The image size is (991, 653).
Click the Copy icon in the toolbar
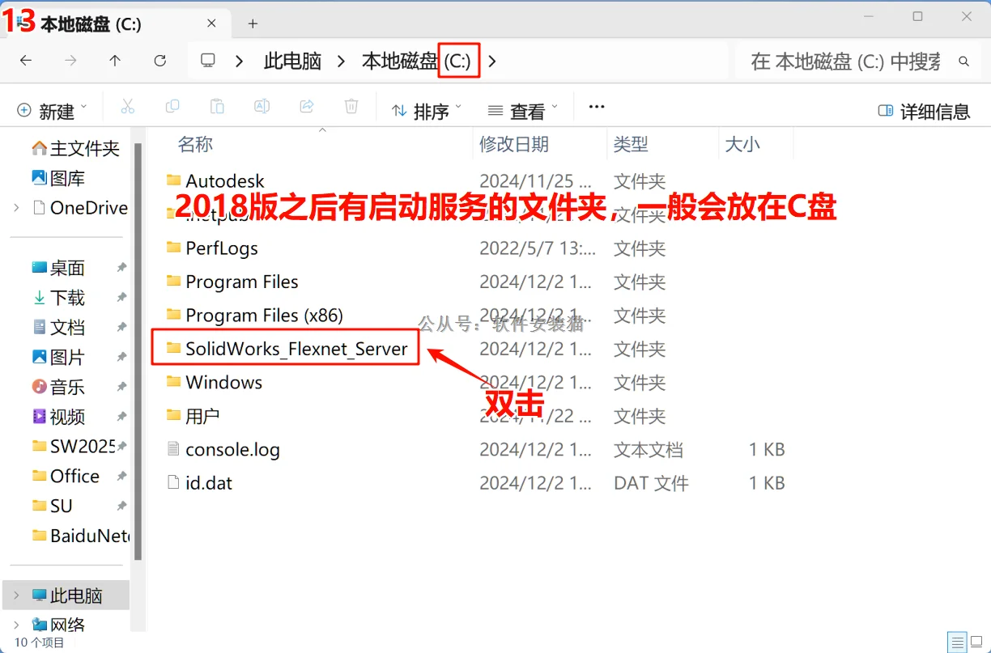(x=171, y=106)
